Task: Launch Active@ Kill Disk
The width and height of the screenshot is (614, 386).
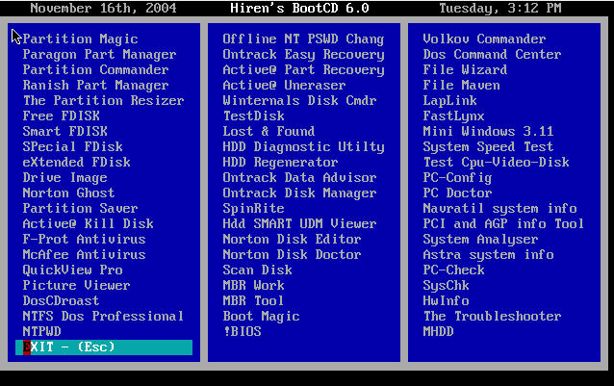Action: [89, 223]
